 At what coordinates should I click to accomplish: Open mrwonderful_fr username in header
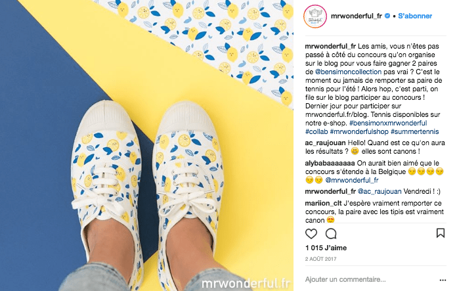356,16
